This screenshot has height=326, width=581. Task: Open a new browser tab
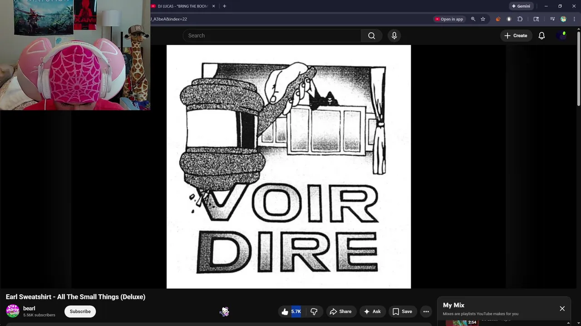(224, 6)
